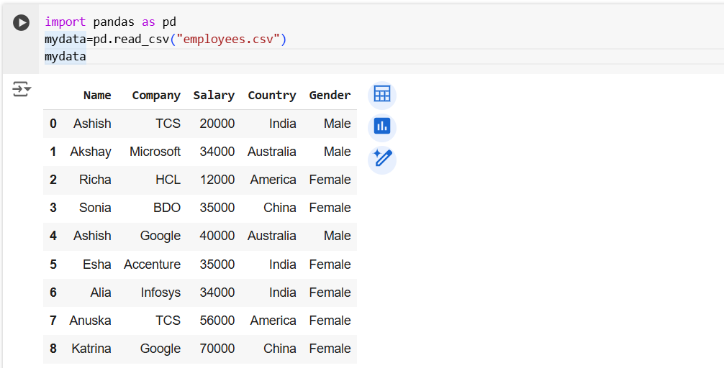Viewport: 724px width, 368px height.
Task: Click the row index 4 label
Action: click(53, 236)
